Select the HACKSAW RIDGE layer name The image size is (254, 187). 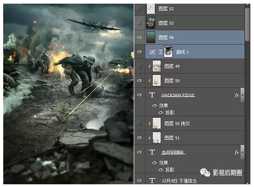tap(178, 95)
